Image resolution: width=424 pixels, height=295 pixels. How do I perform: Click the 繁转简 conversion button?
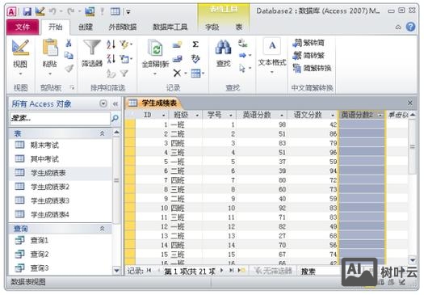click(309, 43)
